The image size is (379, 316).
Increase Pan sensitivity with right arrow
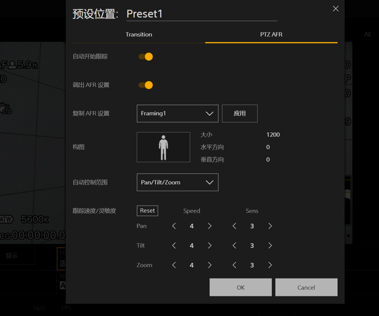[270, 226]
